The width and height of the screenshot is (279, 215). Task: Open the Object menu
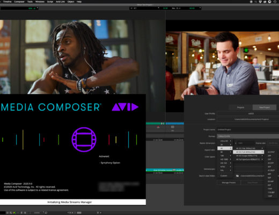(71, 2)
